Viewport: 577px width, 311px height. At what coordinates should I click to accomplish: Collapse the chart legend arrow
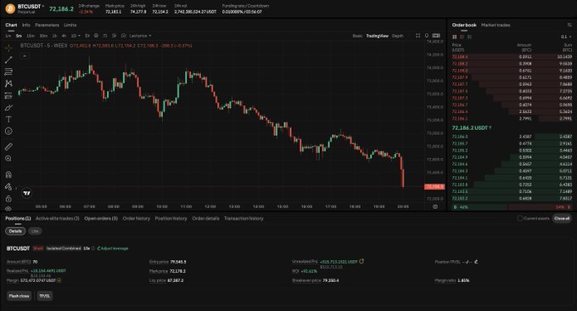[x=25, y=56]
